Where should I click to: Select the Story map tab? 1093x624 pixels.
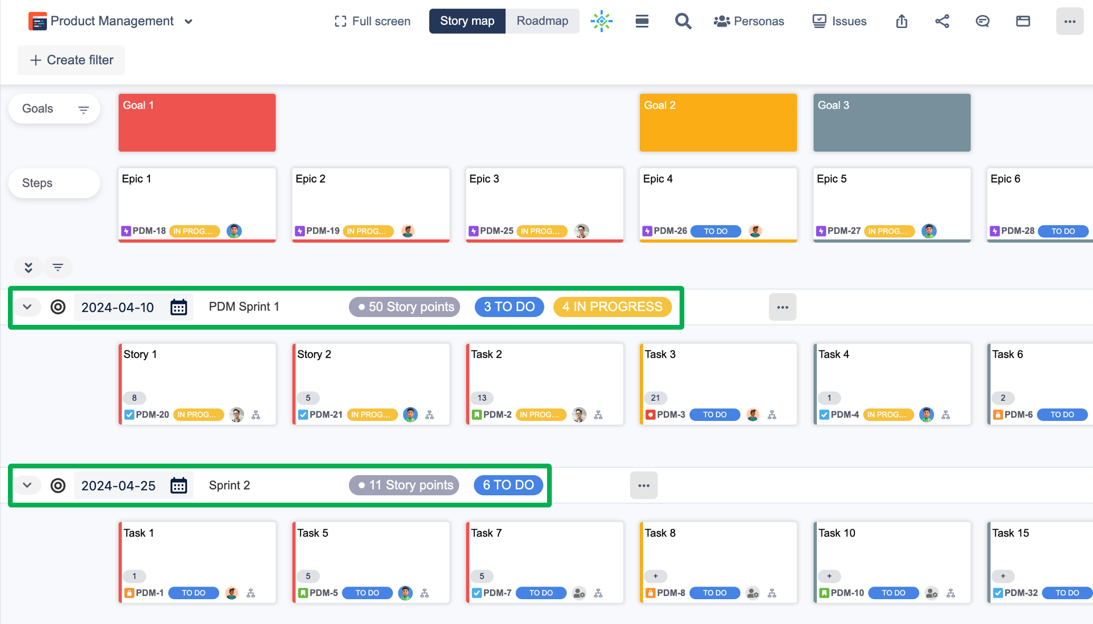coord(467,21)
